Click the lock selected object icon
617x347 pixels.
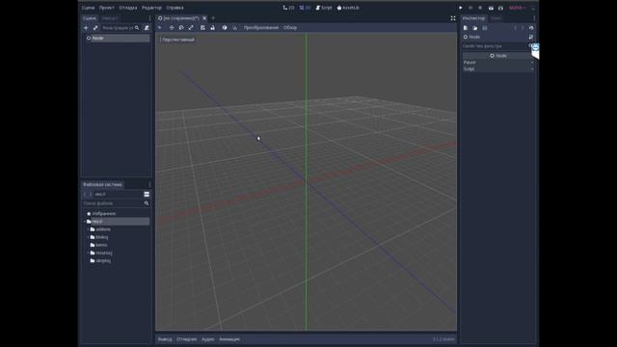coord(212,28)
